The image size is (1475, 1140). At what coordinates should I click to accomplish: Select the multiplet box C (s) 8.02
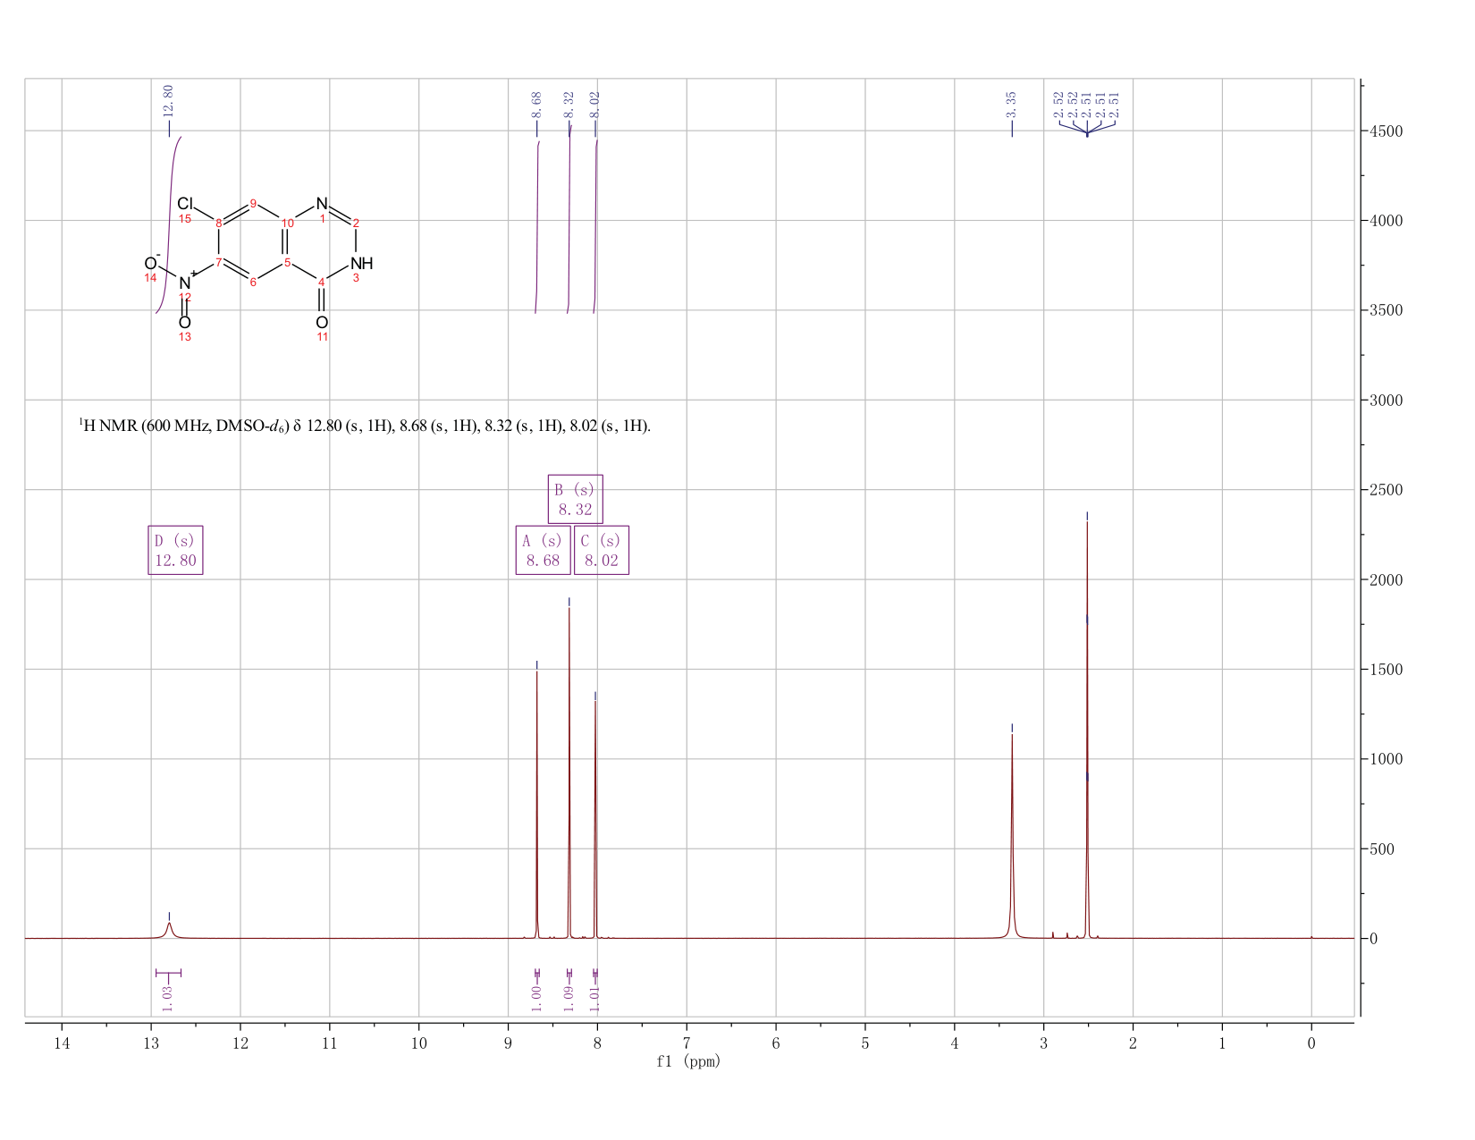601,550
